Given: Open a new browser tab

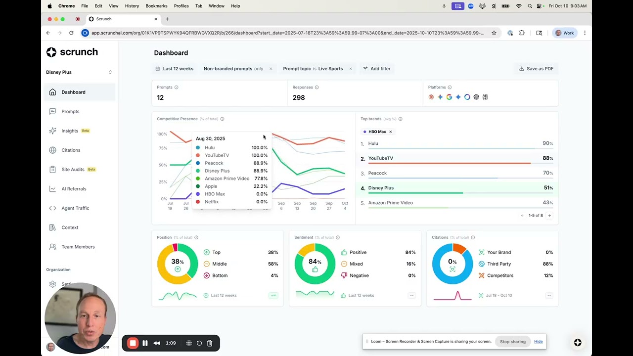Looking at the screenshot, I should (x=167, y=19).
